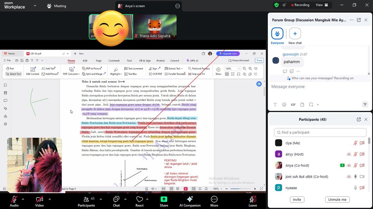
Task: Click Add Text tool
Action: pos(48,68)
